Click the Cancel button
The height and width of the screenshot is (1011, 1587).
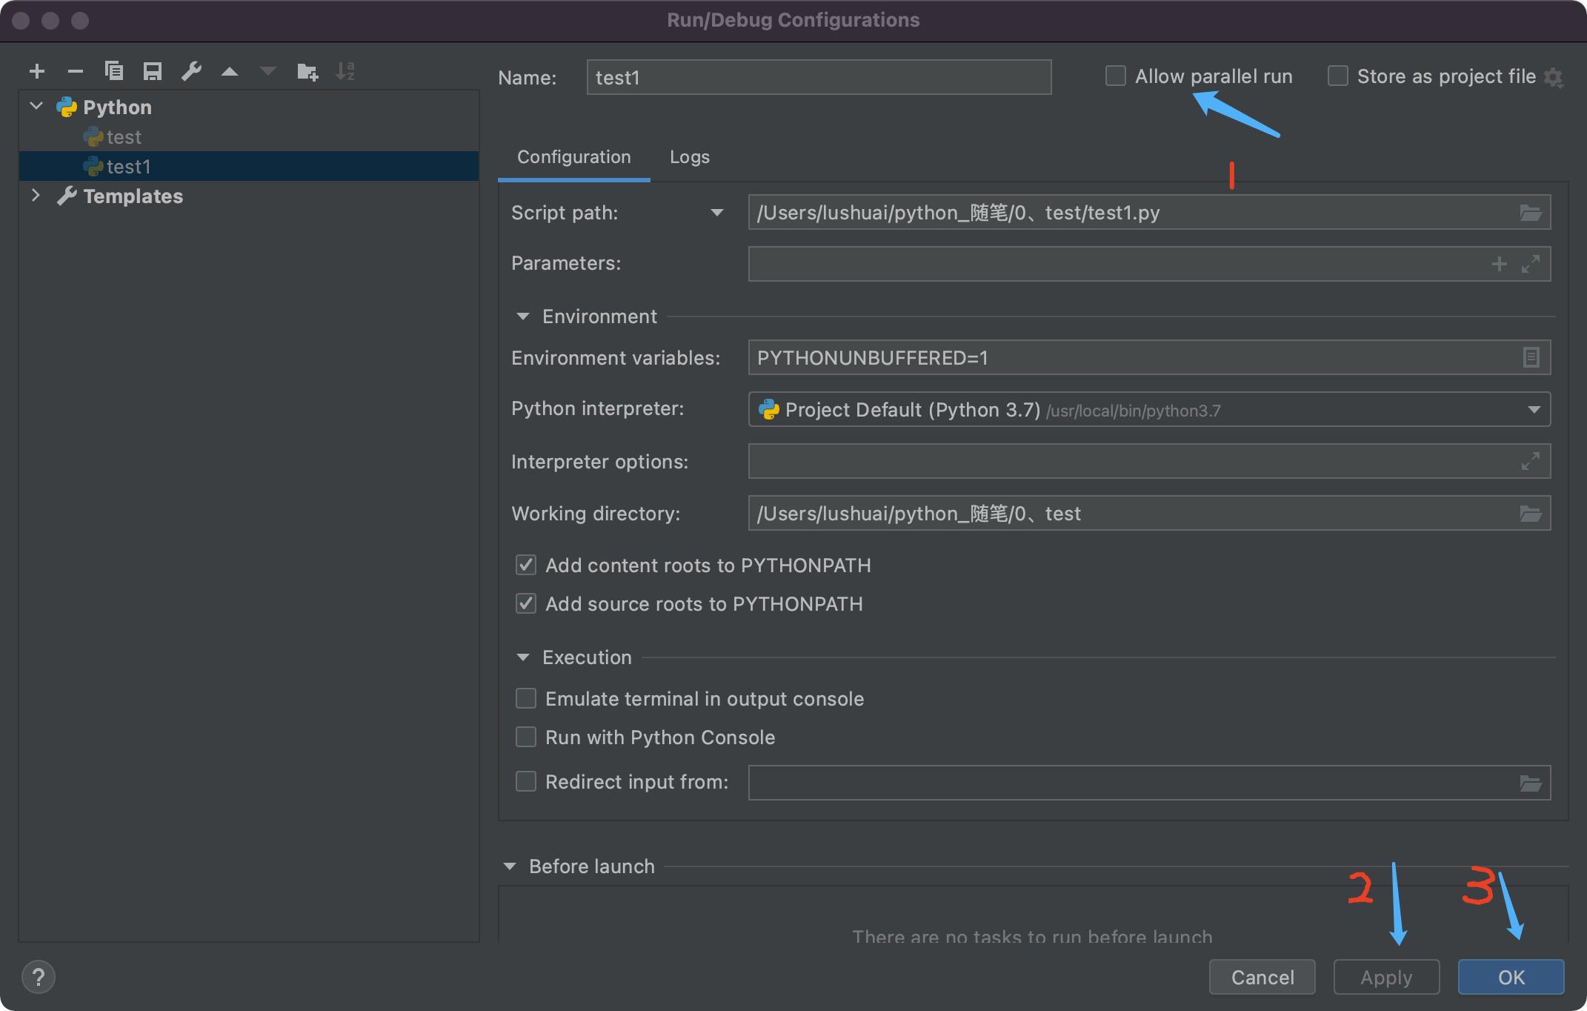(1262, 977)
